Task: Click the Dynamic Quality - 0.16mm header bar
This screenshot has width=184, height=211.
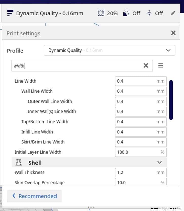Action: point(49,13)
